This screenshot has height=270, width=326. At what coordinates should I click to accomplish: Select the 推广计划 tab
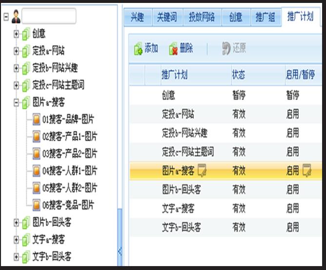tap(301, 17)
